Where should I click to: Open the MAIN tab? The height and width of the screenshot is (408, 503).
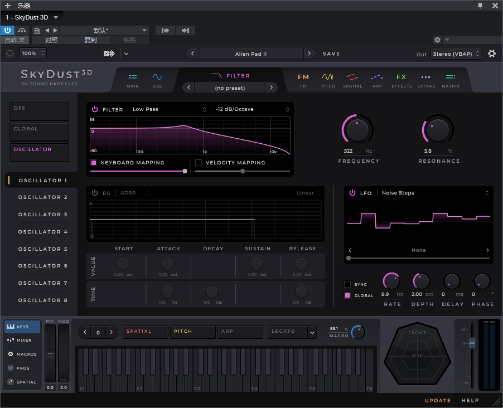click(133, 81)
